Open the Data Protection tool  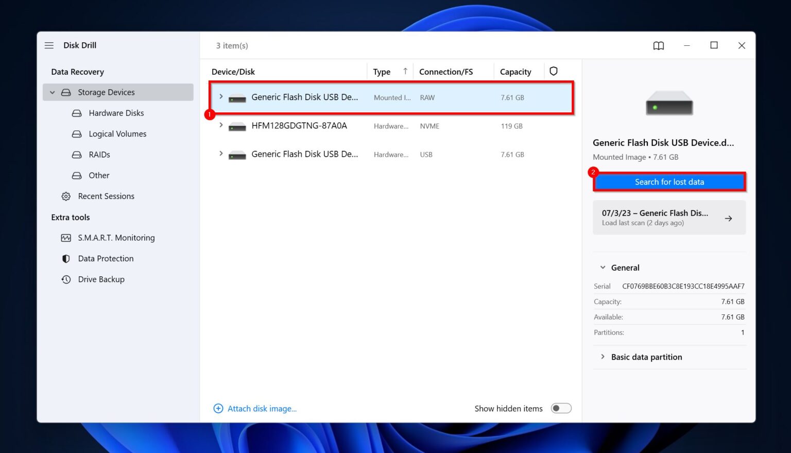point(106,258)
